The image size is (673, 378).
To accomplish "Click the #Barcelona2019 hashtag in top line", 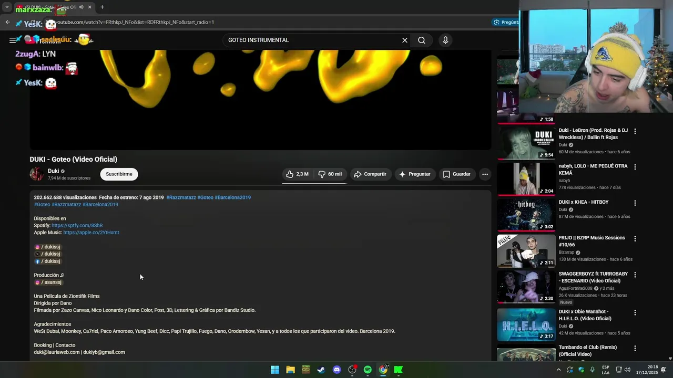I will click(x=232, y=197).
